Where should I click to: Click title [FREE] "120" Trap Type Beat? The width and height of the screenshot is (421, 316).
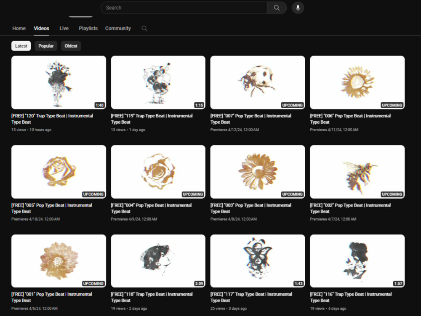pyautogui.click(x=52, y=119)
